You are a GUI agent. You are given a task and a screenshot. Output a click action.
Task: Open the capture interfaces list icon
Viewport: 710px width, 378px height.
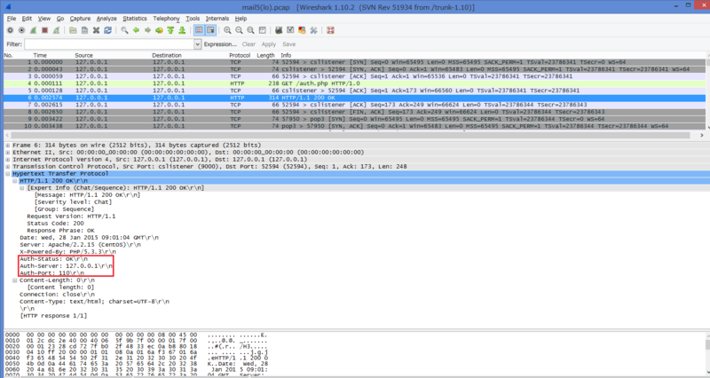click(x=10, y=30)
